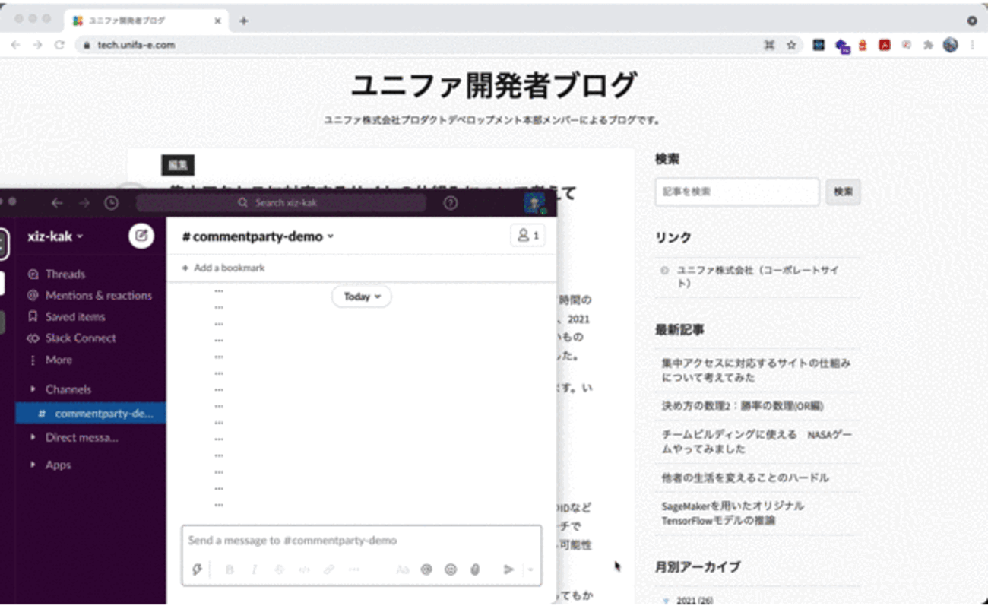
Task: Open the xiz-kak workspace menu
Action: pyautogui.click(x=55, y=236)
